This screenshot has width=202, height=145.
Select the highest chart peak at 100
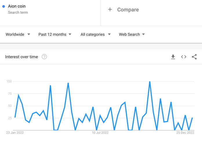pyautogui.click(x=150, y=81)
